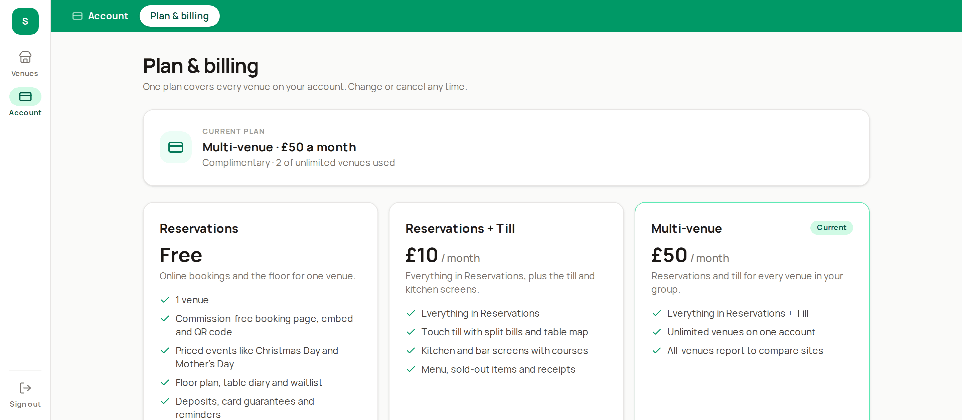
Task: Click 'Deposits, card guarantees and reminders' text
Action: [x=245, y=408]
